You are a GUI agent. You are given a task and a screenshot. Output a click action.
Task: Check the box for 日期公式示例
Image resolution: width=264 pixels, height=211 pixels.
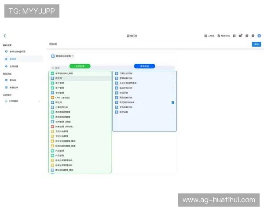click(x=173, y=73)
